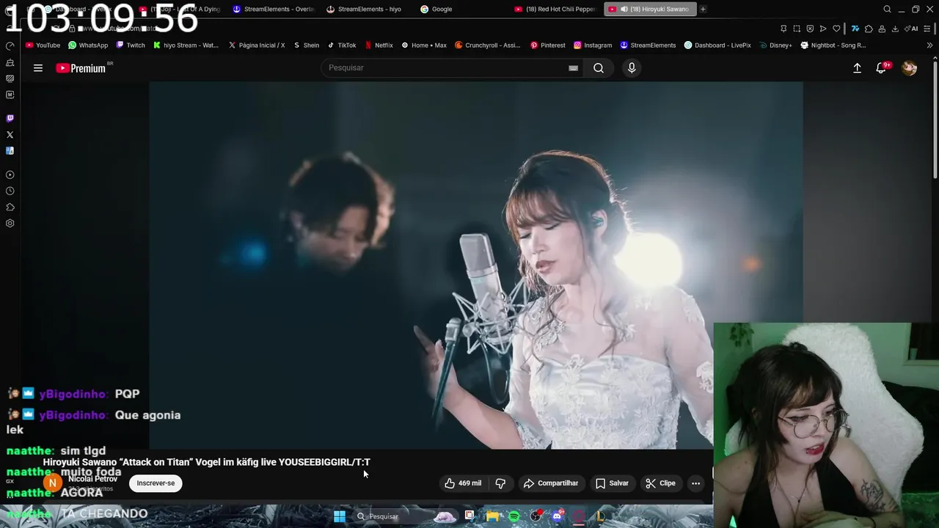Viewport: 939px width, 528px height.
Task: Click the Clipe clip button
Action: pyautogui.click(x=660, y=483)
